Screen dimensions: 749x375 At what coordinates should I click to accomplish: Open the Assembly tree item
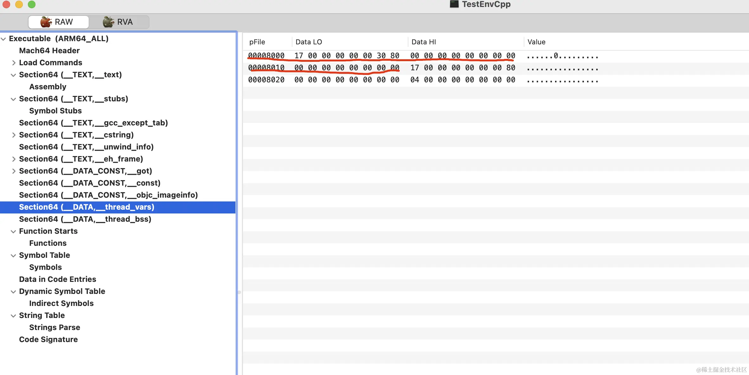point(48,87)
